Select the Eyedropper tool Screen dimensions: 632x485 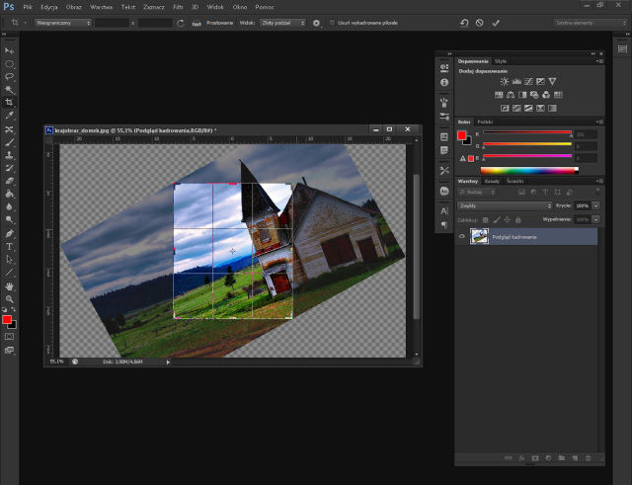9,116
